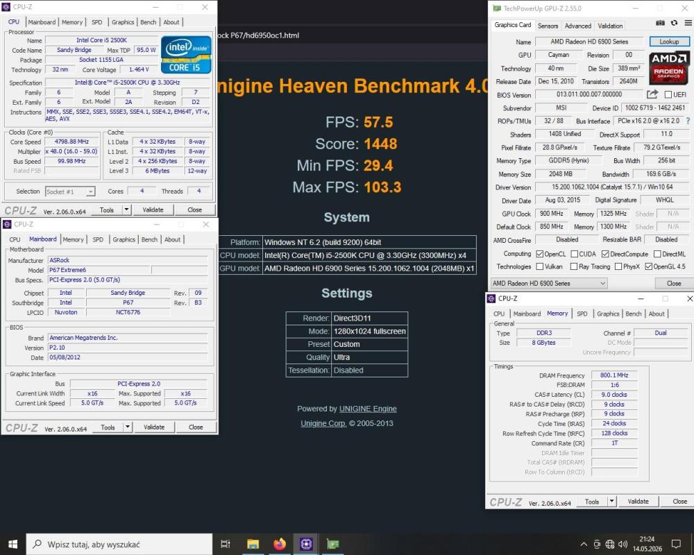Toggle the UEFI checkbox in GPU-Z
Viewport: 694px width, 555px height.
pyautogui.click(x=668, y=94)
